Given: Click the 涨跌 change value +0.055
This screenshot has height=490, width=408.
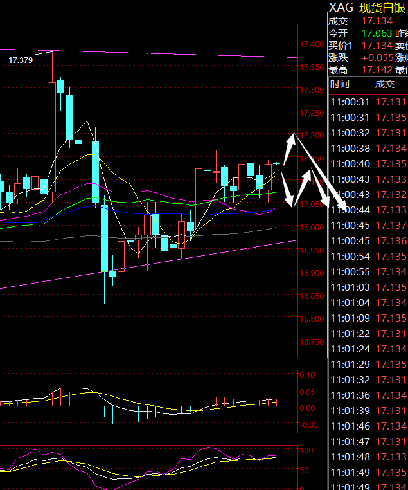Looking at the screenshot, I should (377, 58).
